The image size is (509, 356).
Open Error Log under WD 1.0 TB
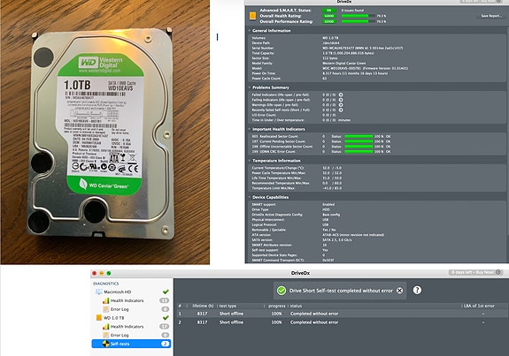click(132, 335)
